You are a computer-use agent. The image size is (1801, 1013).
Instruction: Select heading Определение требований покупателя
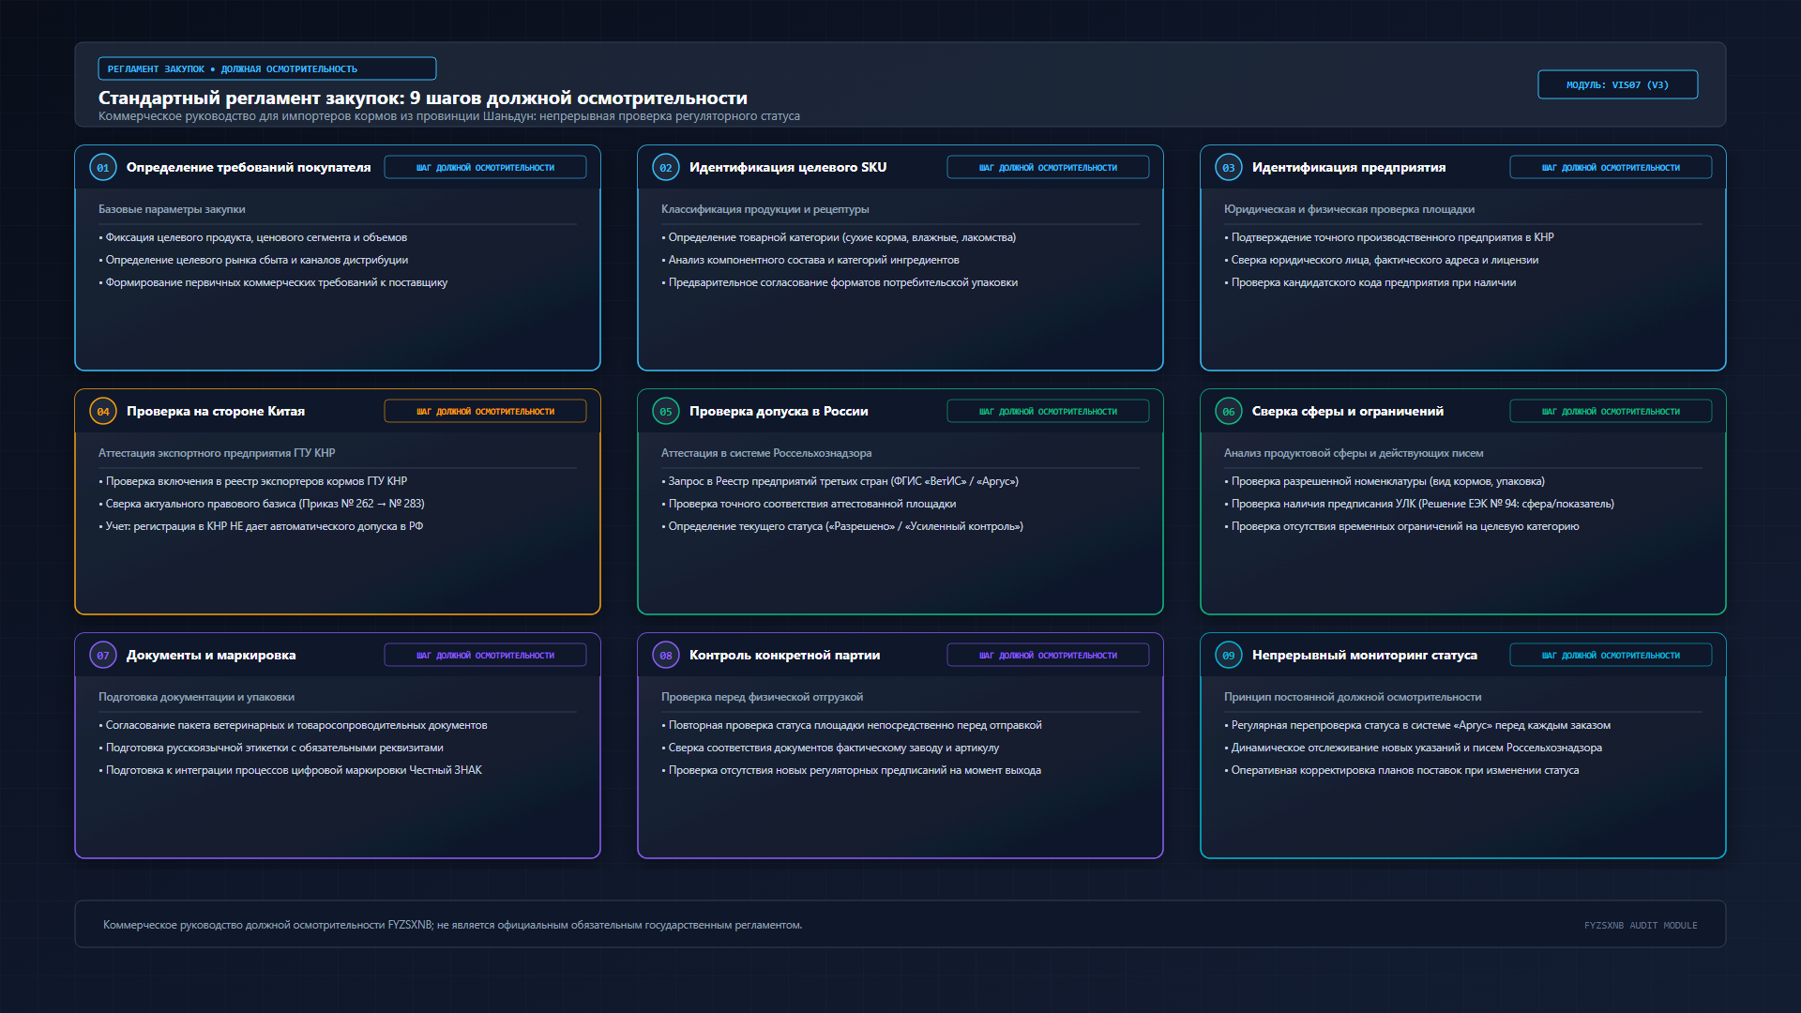[249, 167]
